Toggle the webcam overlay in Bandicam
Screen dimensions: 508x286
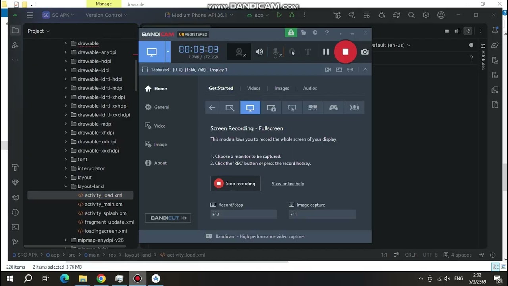click(239, 52)
